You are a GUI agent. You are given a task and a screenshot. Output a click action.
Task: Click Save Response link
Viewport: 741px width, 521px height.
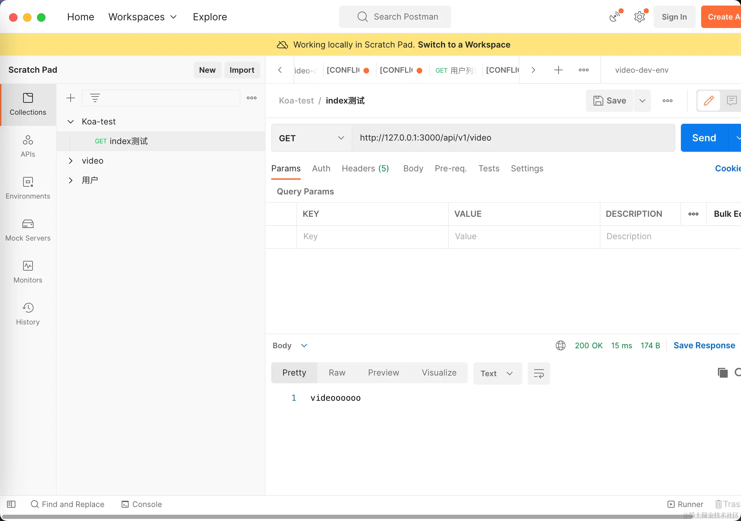pos(704,345)
